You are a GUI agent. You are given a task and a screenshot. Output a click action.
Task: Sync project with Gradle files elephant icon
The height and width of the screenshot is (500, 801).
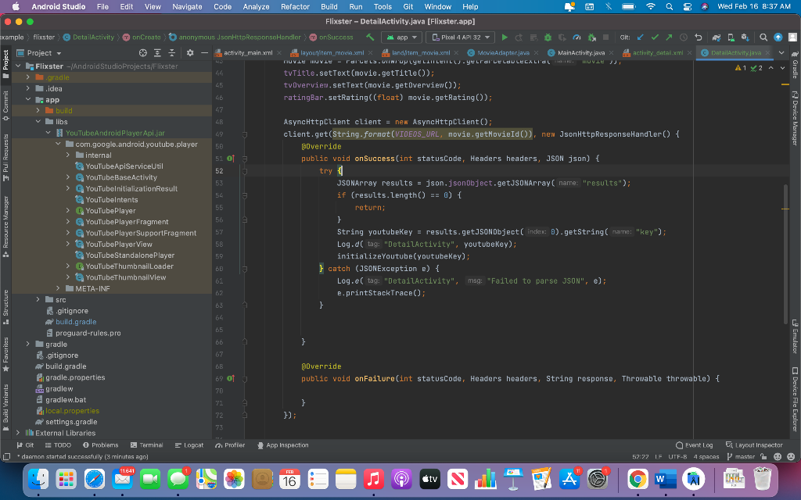tap(717, 37)
